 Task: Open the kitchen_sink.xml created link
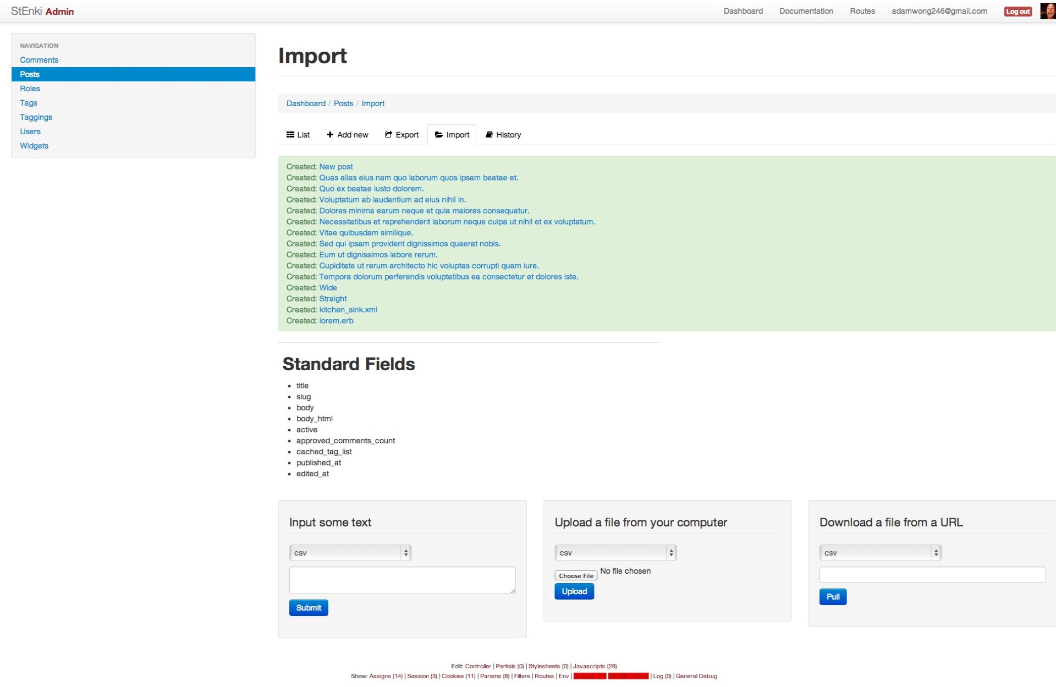tap(348, 310)
